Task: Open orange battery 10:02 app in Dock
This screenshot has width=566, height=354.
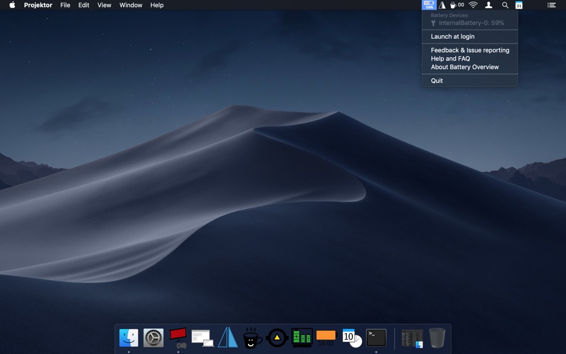Action: (x=326, y=338)
